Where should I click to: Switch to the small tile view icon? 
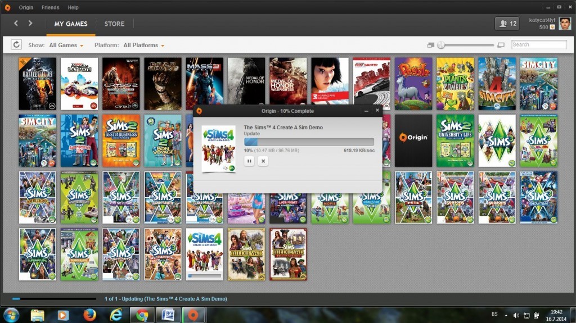point(430,45)
